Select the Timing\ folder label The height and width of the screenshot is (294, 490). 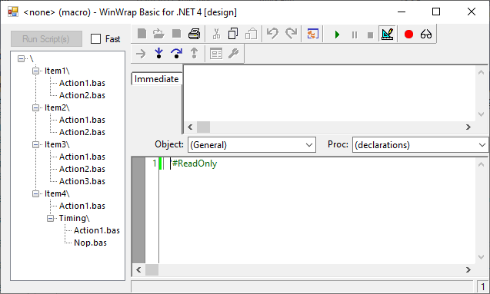coord(74,218)
